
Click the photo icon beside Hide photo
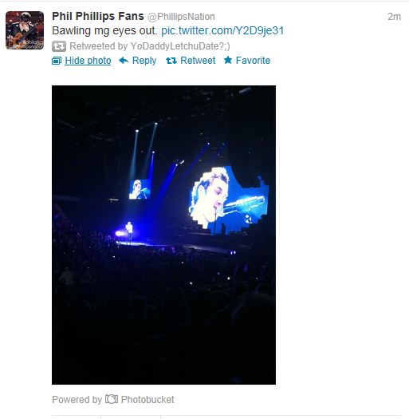[57, 61]
